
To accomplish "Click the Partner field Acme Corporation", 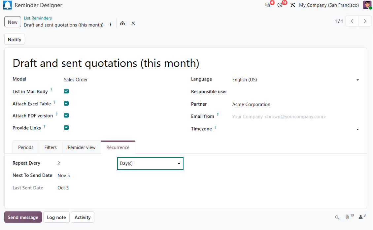I will (251, 104).
